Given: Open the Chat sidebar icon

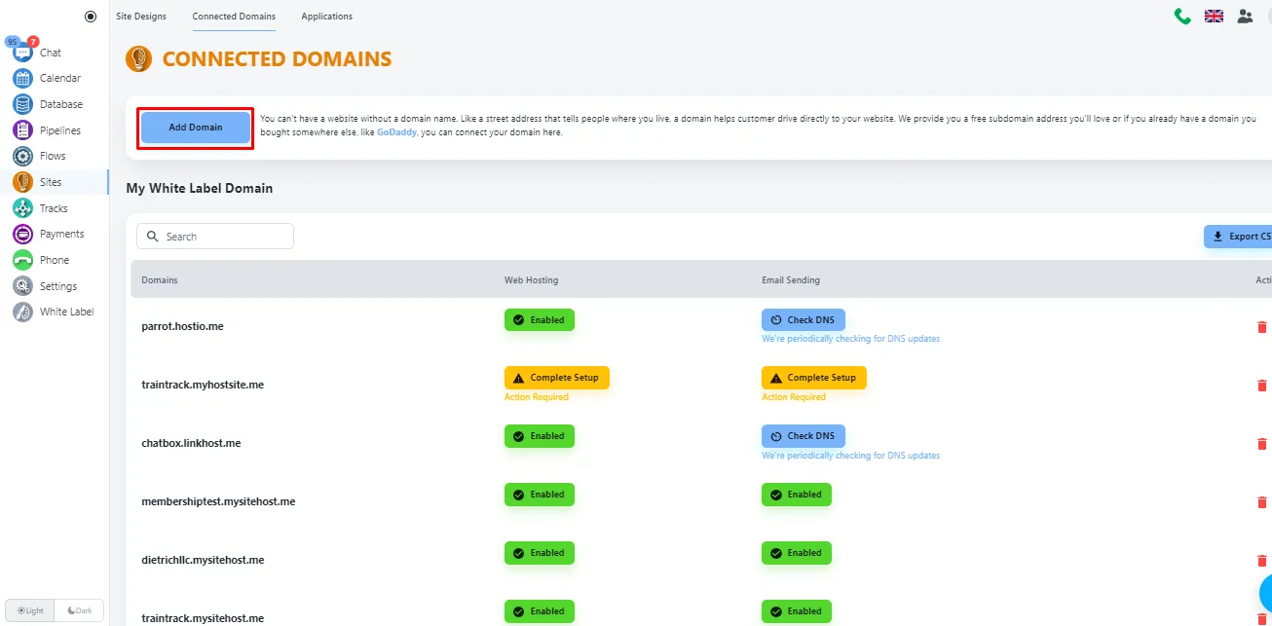Looking at the screenshot, I should tap(22, 53).
